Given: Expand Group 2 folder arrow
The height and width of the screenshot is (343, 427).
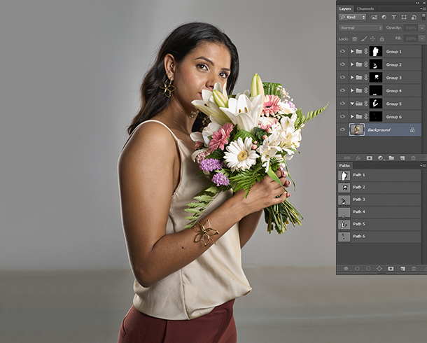Looking at the screenshot, I should (x=352, y=64).
